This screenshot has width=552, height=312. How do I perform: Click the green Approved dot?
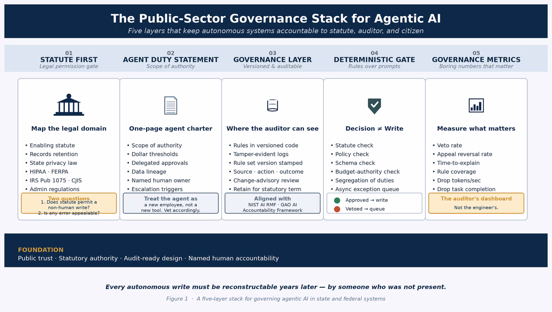337,200
